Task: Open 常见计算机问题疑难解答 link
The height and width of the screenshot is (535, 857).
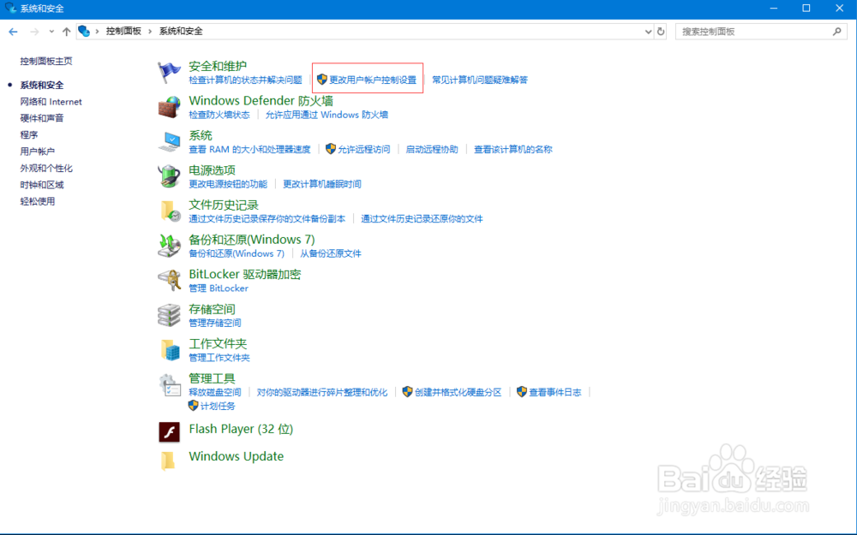Action: coord(480,80)
